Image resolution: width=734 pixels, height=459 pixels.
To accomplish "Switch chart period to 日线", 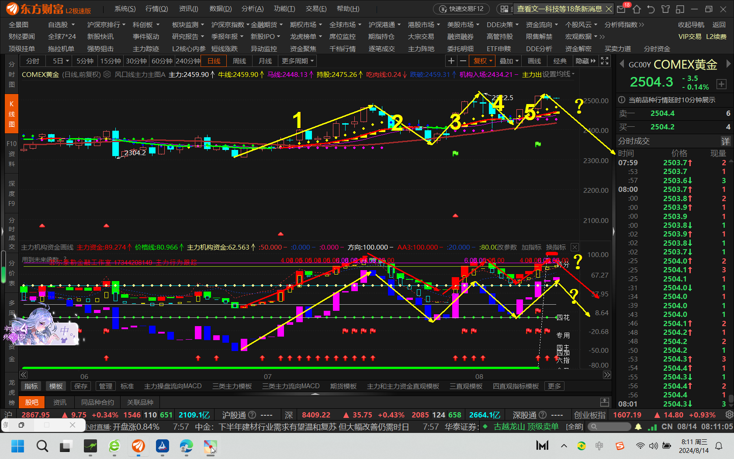I will coord(214,61).
